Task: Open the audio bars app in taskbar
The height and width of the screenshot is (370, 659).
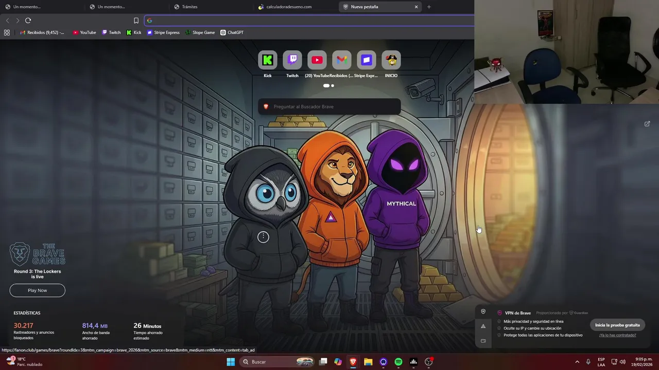Action: [x=413, y=362]
